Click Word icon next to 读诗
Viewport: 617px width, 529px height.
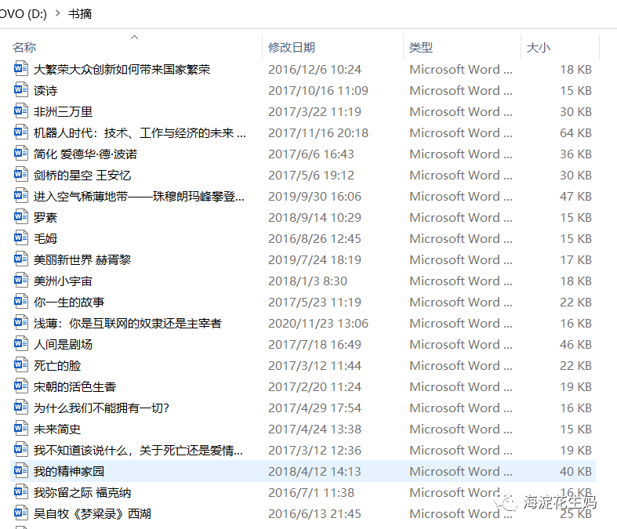tap(21, 90)
